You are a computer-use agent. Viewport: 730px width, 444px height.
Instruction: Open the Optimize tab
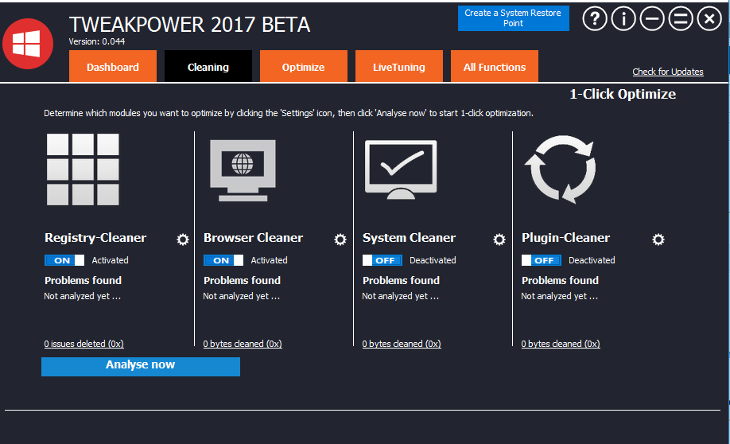(303, 67)
